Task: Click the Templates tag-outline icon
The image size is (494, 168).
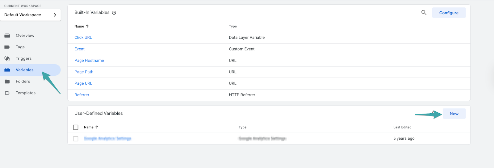Action: (x=7, y=93)
